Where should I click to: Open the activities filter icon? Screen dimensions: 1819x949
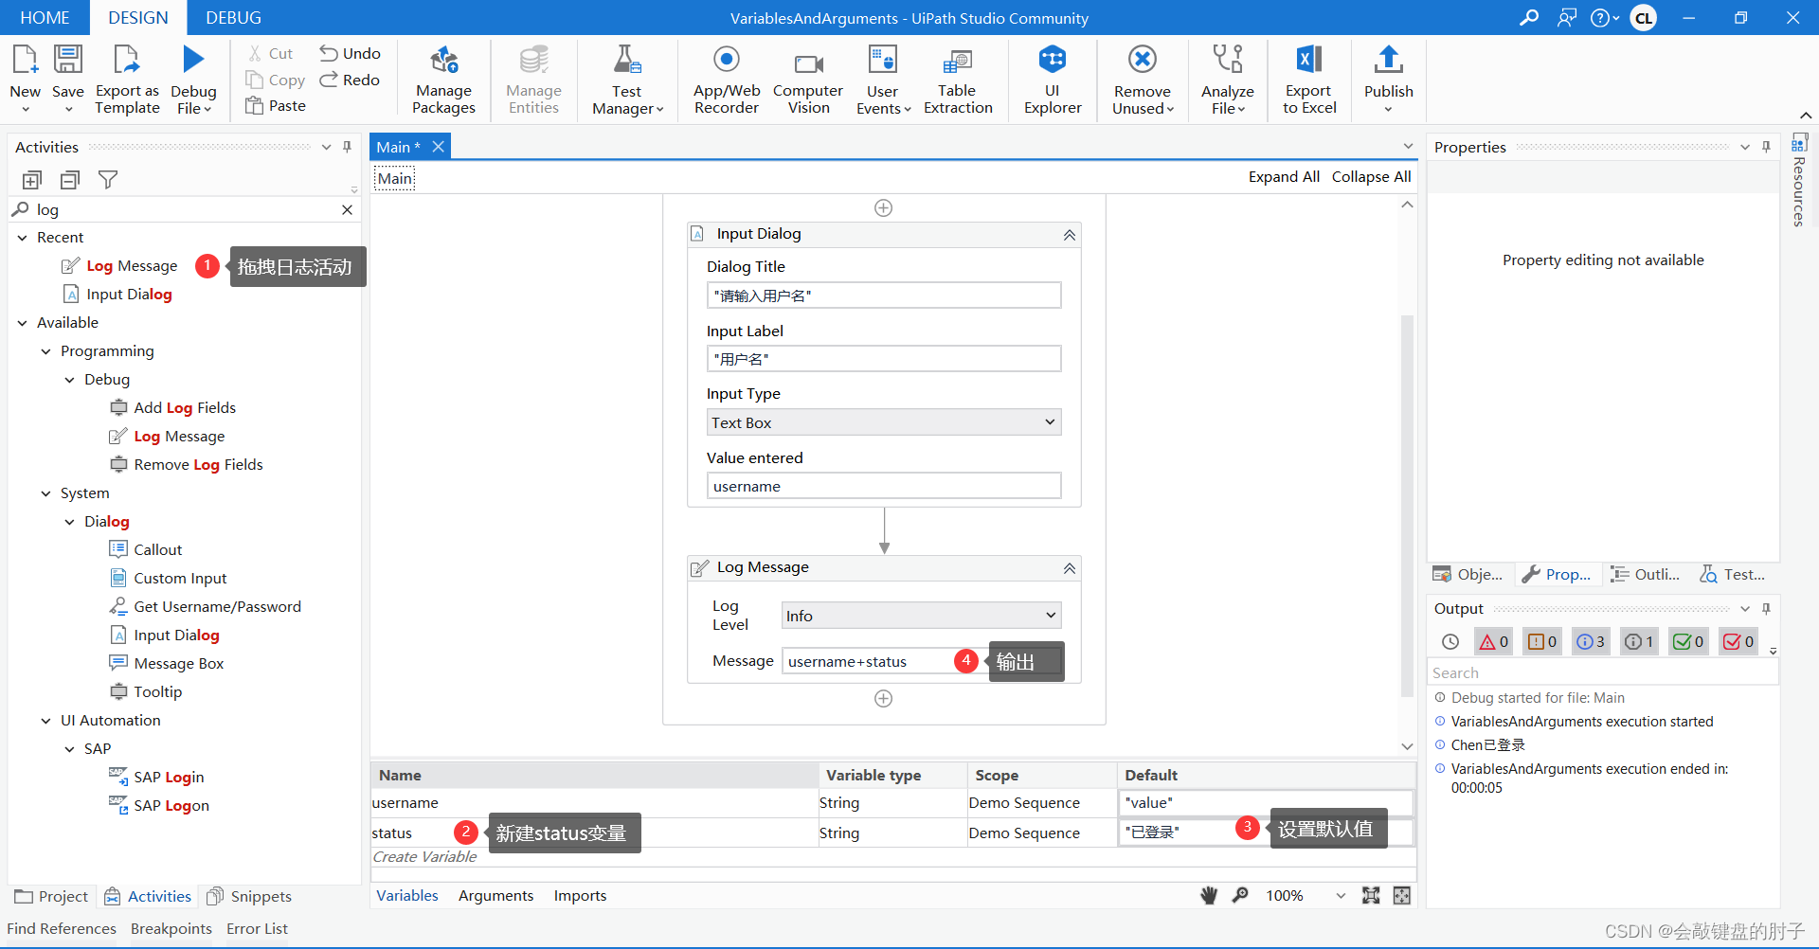pyautogui.click(x=108, y=180)
